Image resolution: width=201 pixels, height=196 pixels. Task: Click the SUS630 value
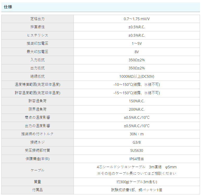coord(137,150)
